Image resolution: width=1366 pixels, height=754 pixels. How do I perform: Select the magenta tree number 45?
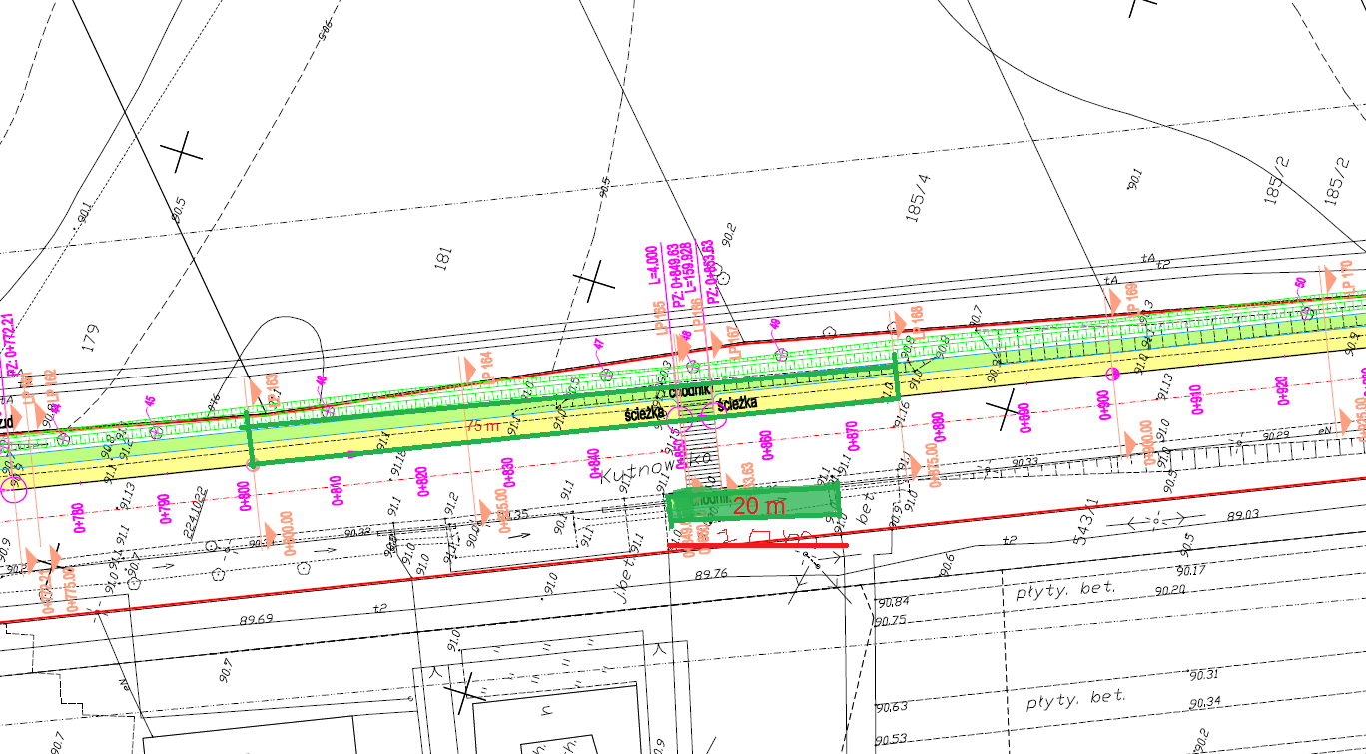[x=148, y=401]
